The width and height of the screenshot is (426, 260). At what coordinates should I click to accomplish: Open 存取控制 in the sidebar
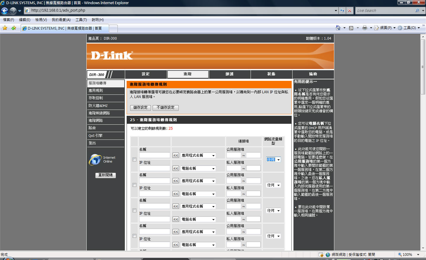pos(106,98)
